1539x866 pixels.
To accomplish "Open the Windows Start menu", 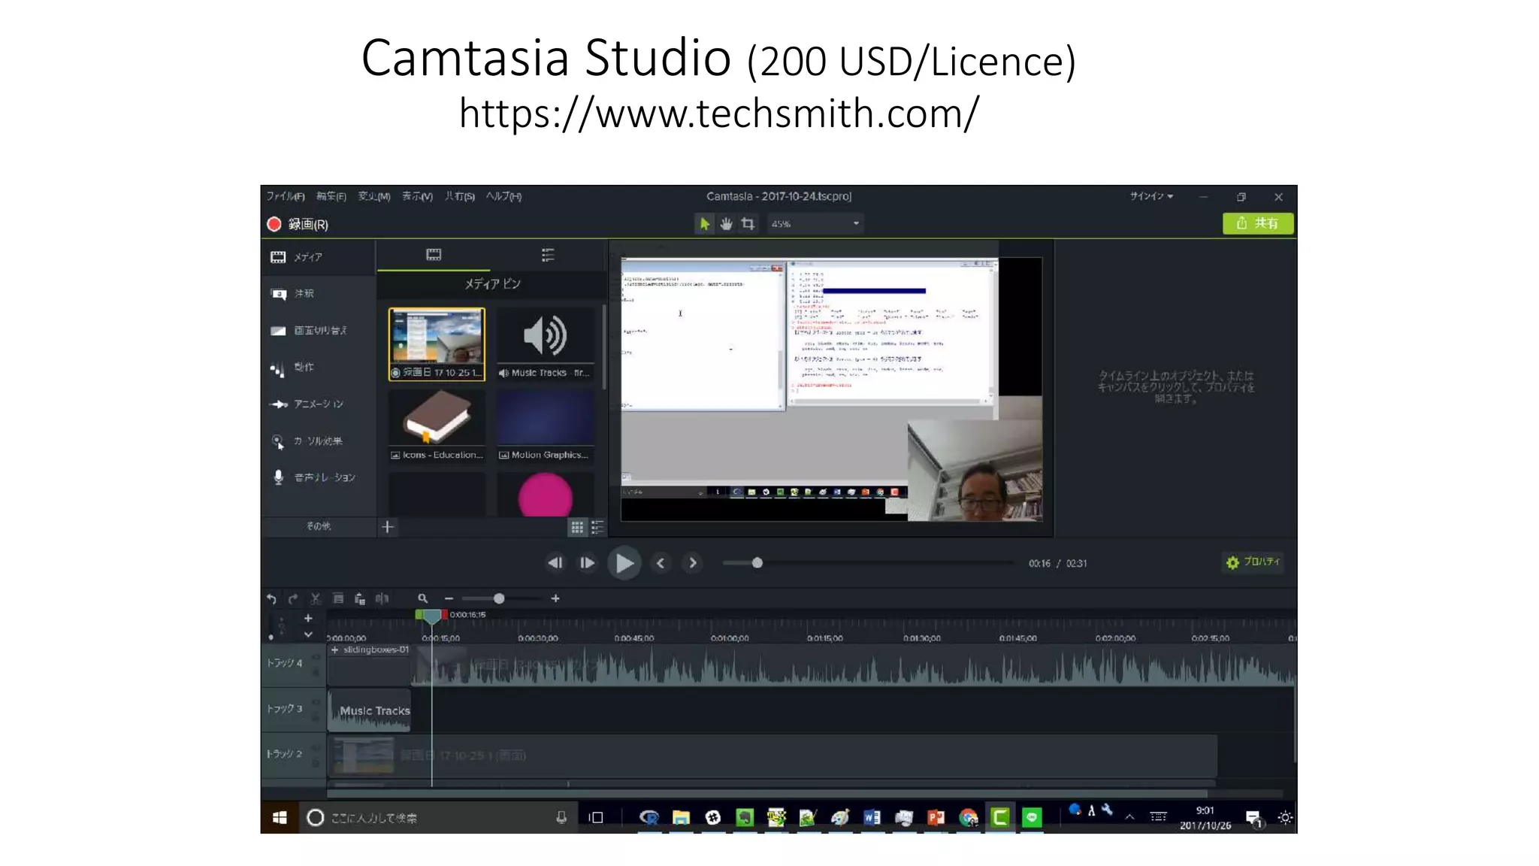I will coord(280,818).
